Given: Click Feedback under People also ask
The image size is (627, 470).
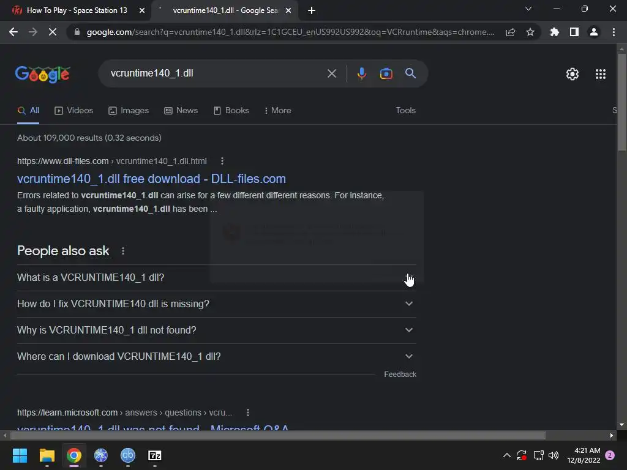Looking at the screenshot, I should [x=400, y=375].
